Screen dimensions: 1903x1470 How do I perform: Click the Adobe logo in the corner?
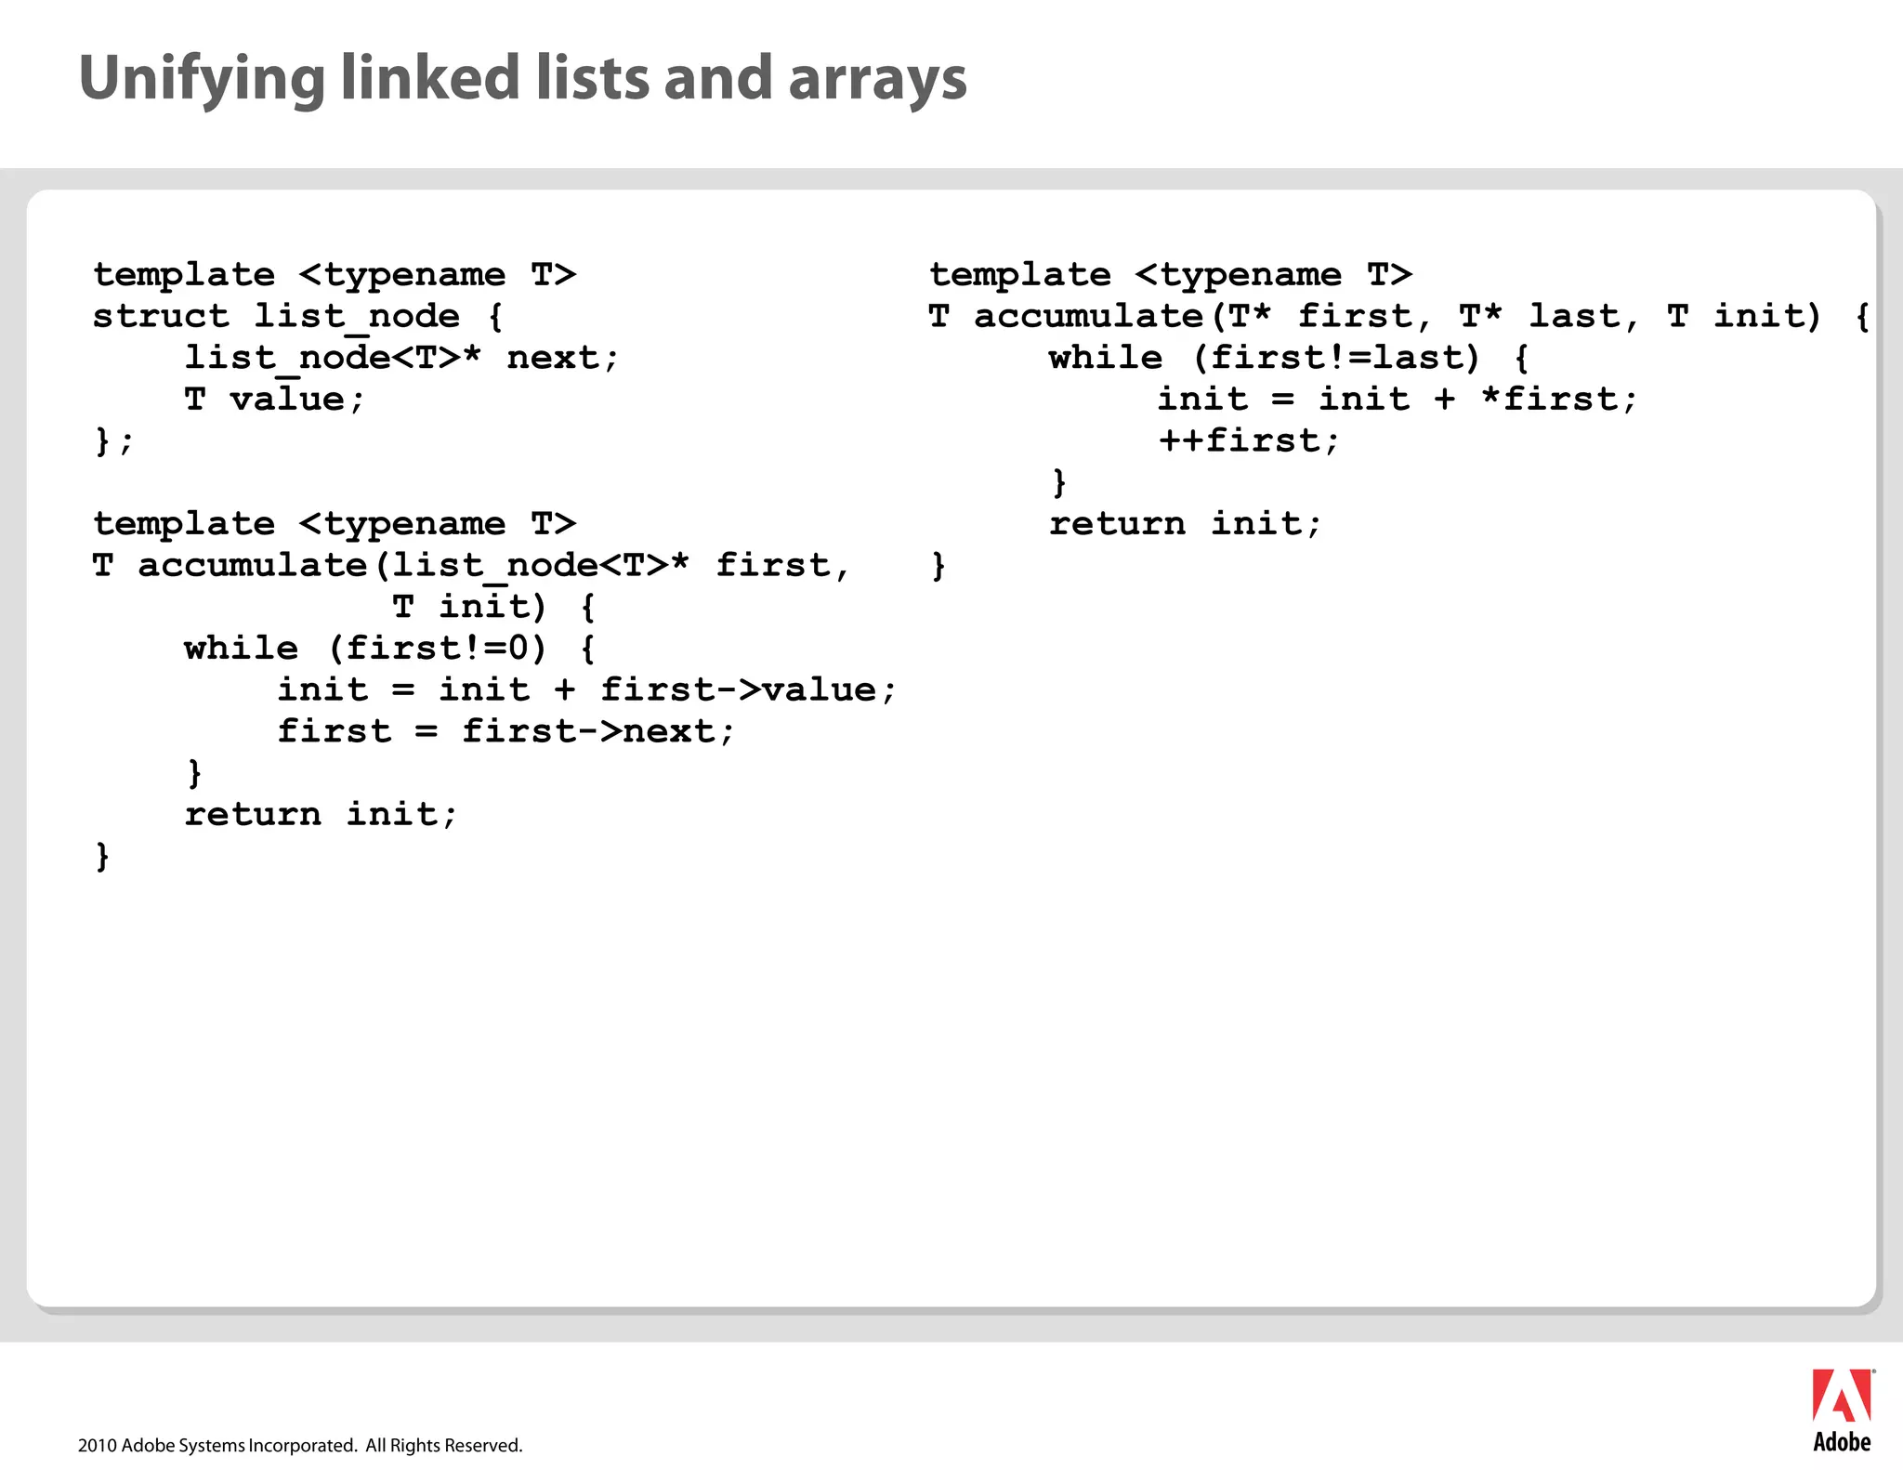pos(1843,1411)
